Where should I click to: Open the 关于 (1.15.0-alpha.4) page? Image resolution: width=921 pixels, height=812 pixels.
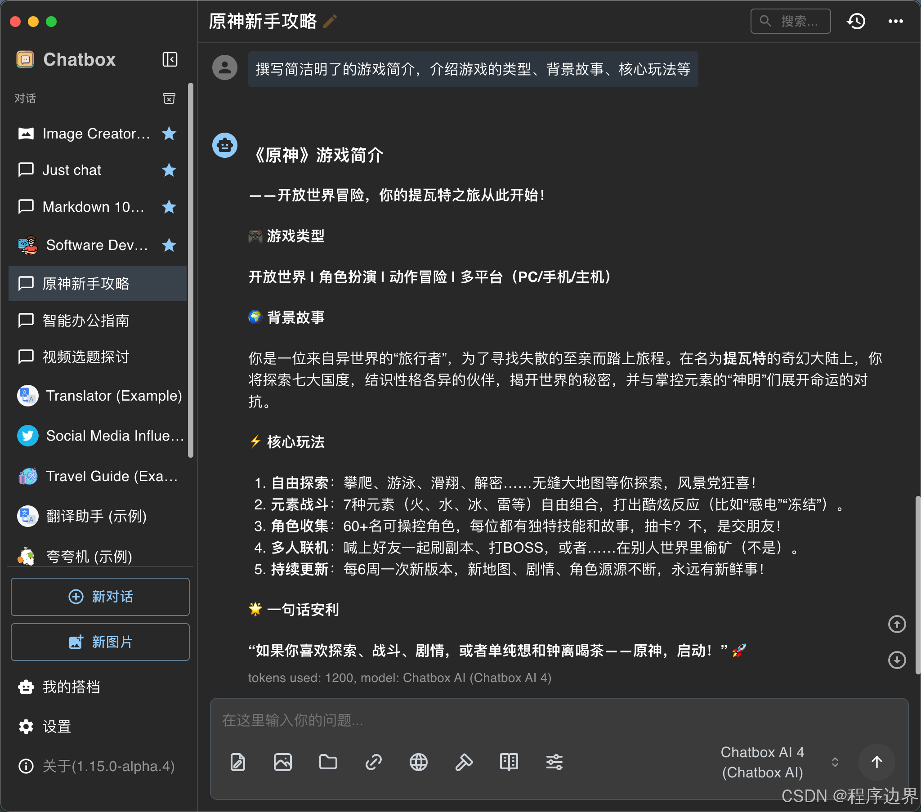96,766
